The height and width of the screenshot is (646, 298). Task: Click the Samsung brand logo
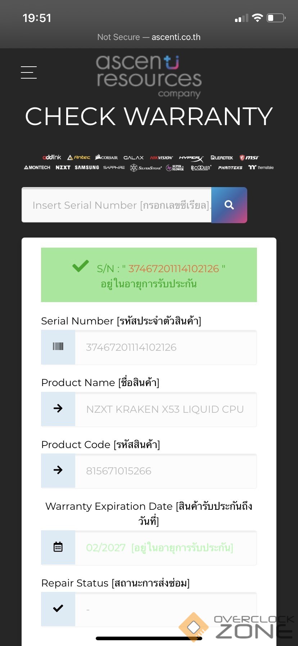(87, 168)
